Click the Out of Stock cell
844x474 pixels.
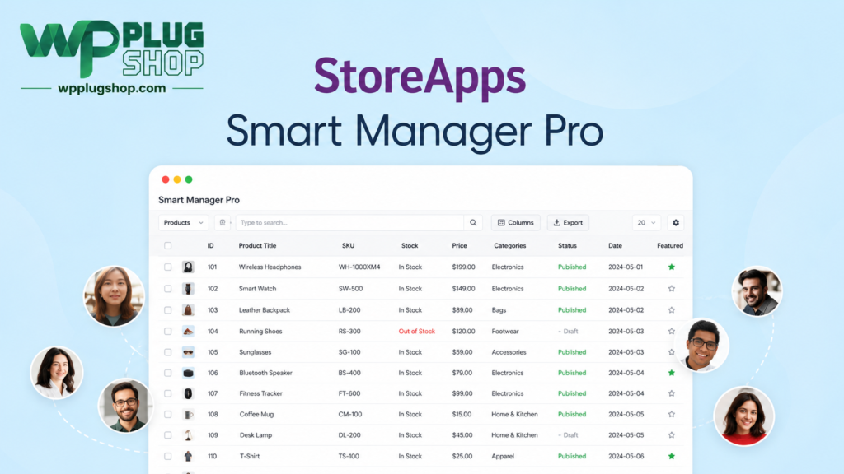coord(416,332)
